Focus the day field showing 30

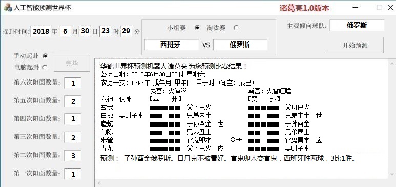(85, 31)
